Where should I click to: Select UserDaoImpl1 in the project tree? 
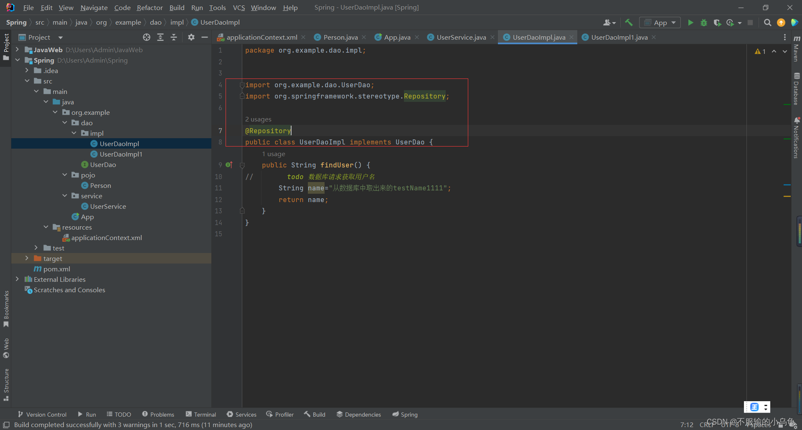click(x=121, y=154)
